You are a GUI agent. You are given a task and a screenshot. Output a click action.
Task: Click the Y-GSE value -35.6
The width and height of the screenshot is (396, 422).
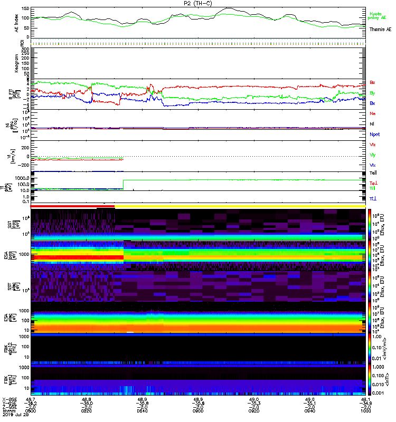click(x=198, y=403)
